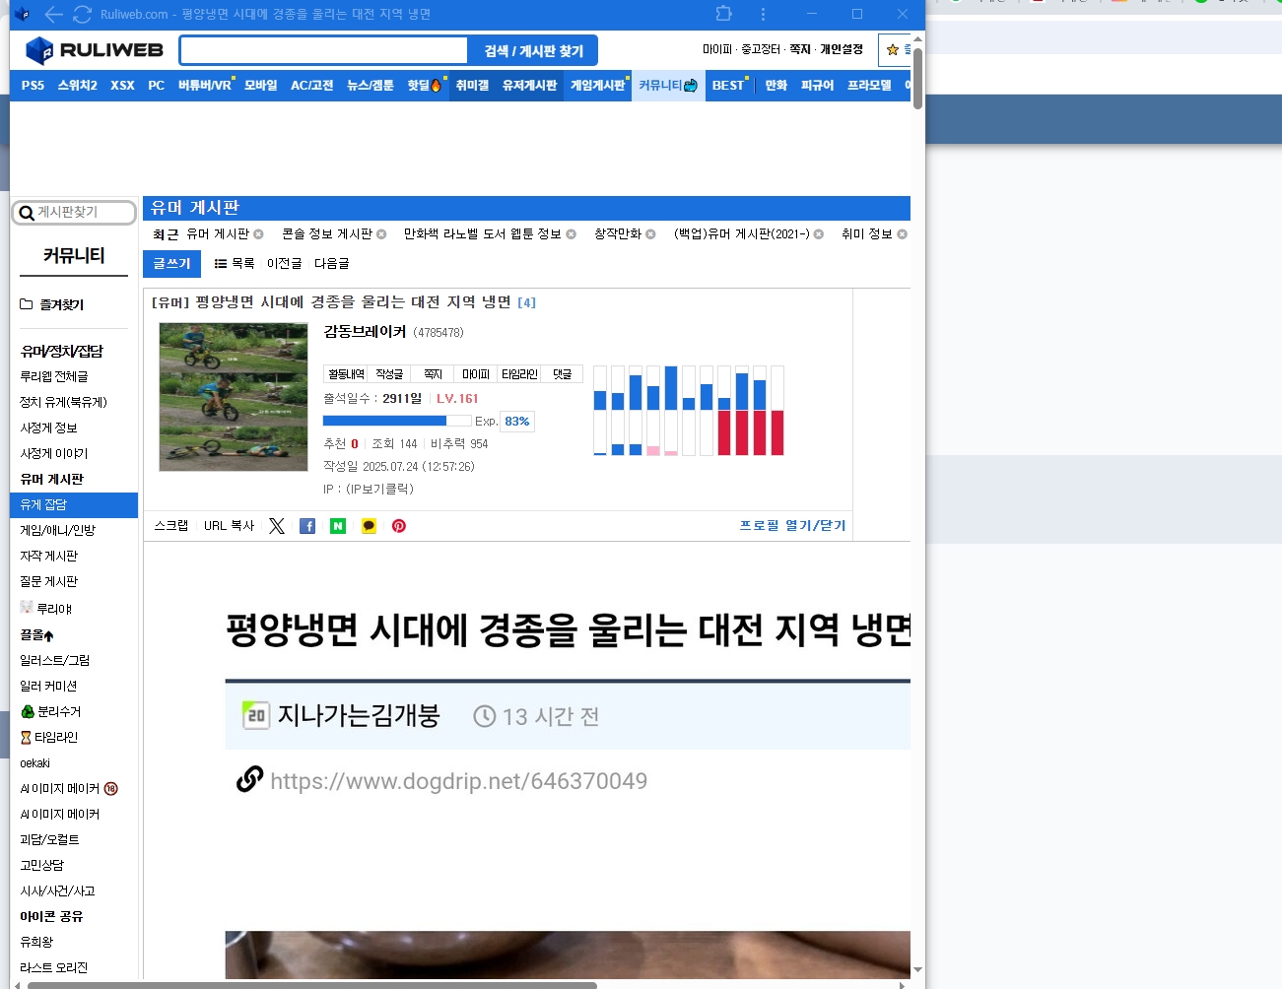Share using the KakaoTalk icon
Screen dimensions: 1282x989
369,526
